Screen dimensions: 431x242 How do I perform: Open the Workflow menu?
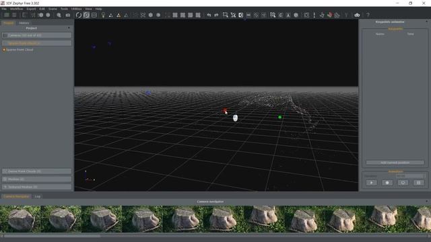16,9
